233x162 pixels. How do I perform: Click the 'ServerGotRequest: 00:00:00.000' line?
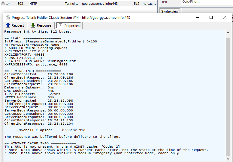coord(39,107)
